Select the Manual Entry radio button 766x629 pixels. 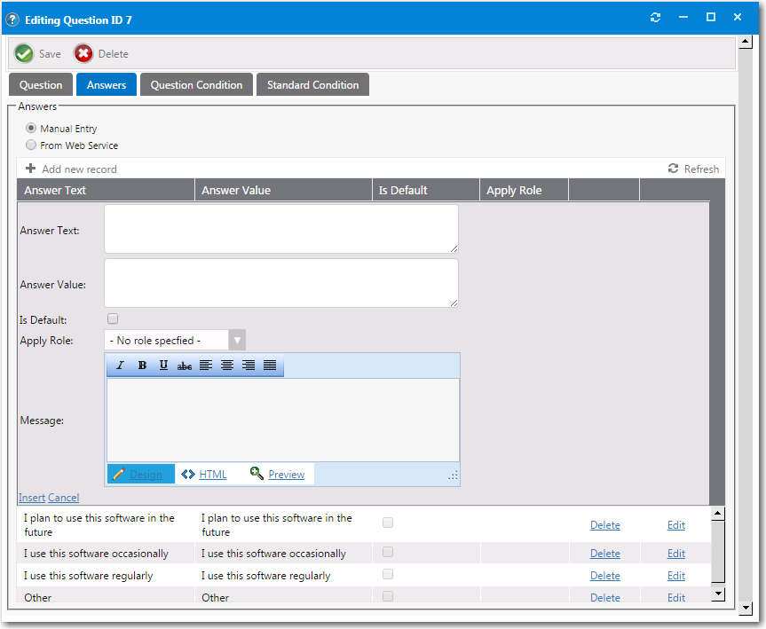(x=31, y=128)
